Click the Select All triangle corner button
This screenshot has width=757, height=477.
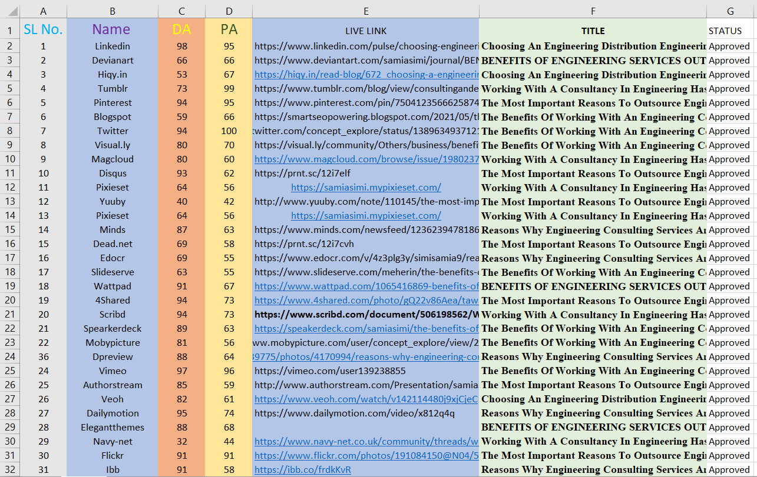point(9,11)
